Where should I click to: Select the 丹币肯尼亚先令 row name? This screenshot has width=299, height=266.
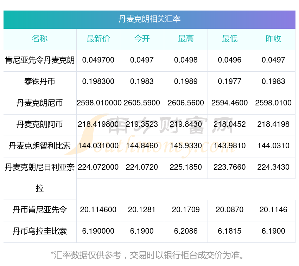click(x=40, y=210)
